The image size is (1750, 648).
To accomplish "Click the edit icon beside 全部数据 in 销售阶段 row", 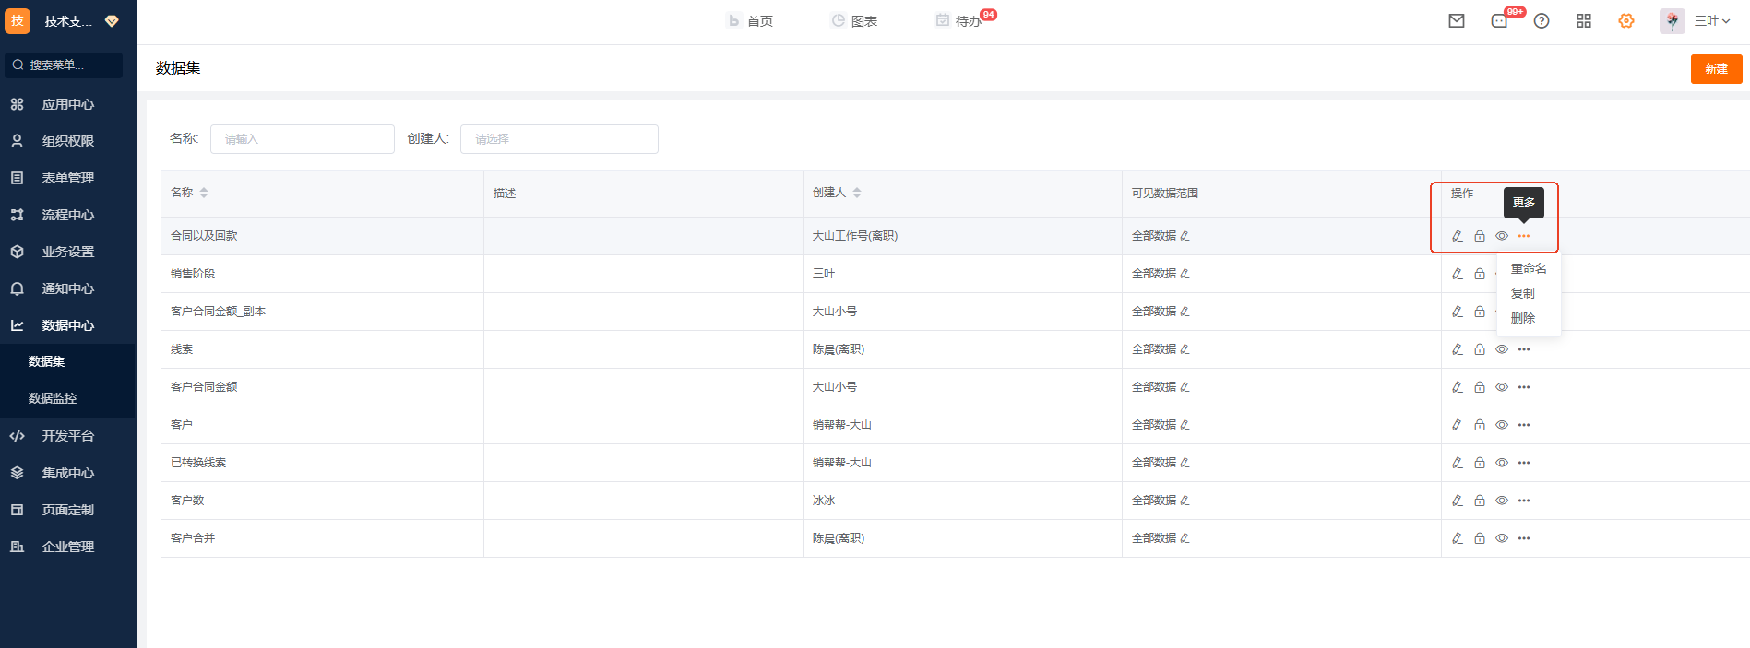I will coord(1185,274).
